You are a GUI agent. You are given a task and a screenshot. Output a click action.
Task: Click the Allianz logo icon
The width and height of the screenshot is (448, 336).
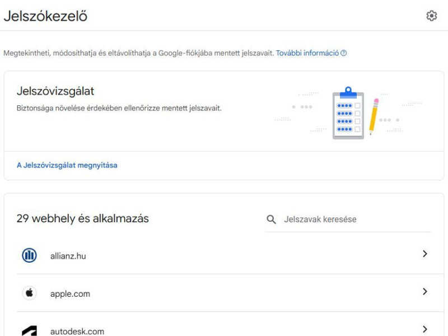pyautogui.click(x=29, y=255)
